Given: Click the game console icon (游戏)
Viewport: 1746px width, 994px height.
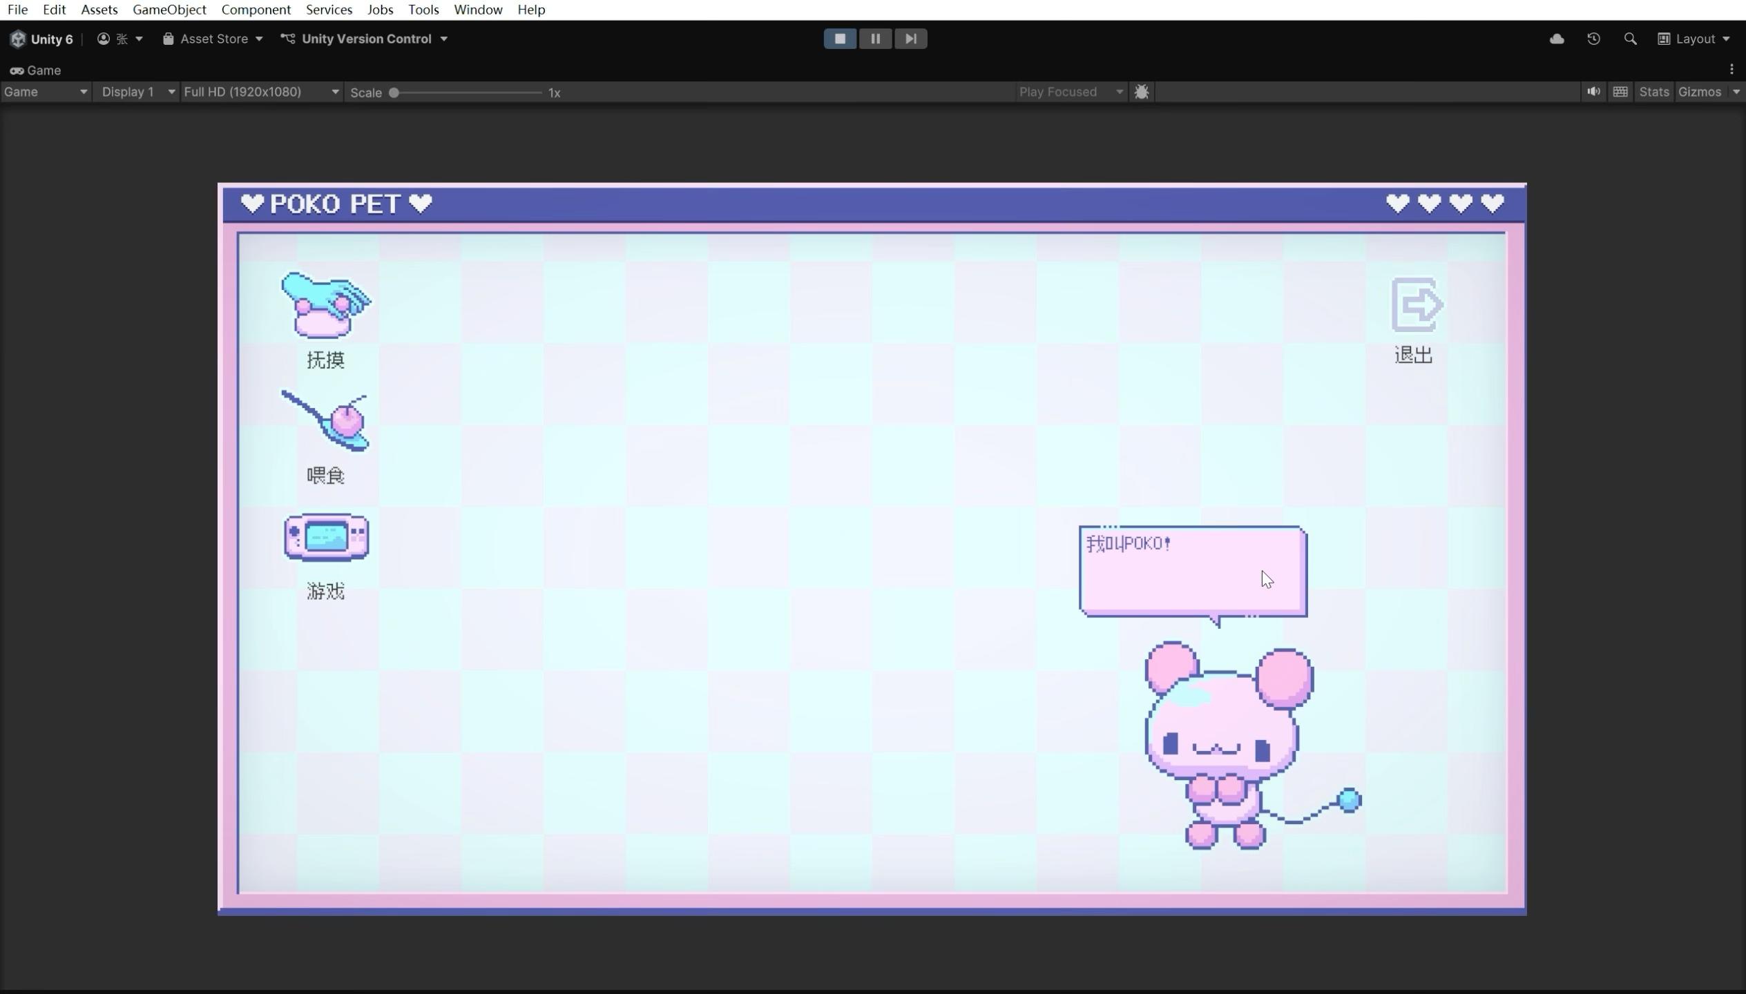Looking at the screenshot, I should pos(326,537).
